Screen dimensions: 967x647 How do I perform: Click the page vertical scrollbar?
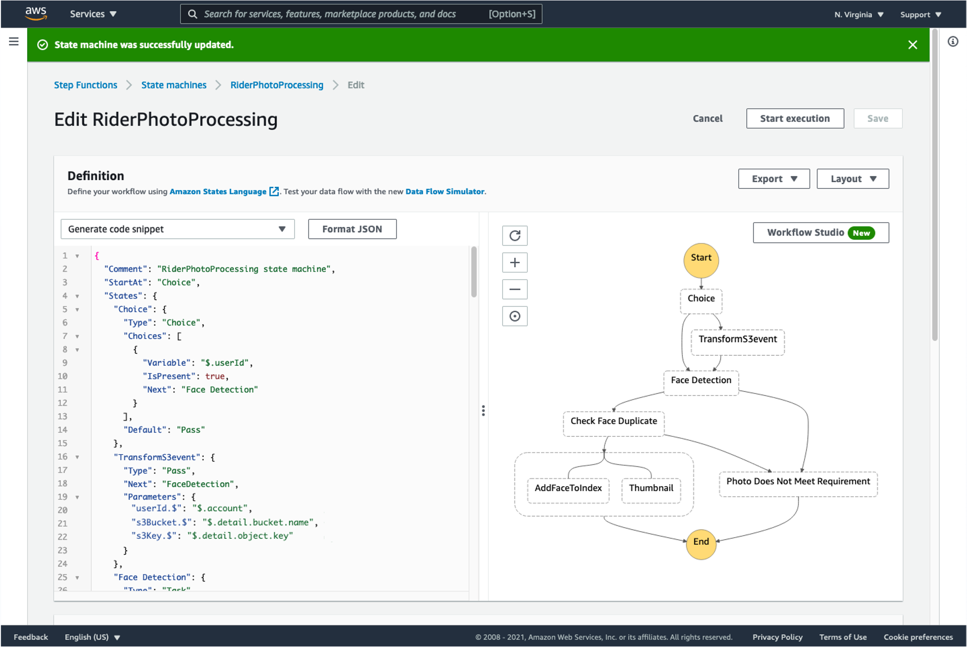(934, 184)
